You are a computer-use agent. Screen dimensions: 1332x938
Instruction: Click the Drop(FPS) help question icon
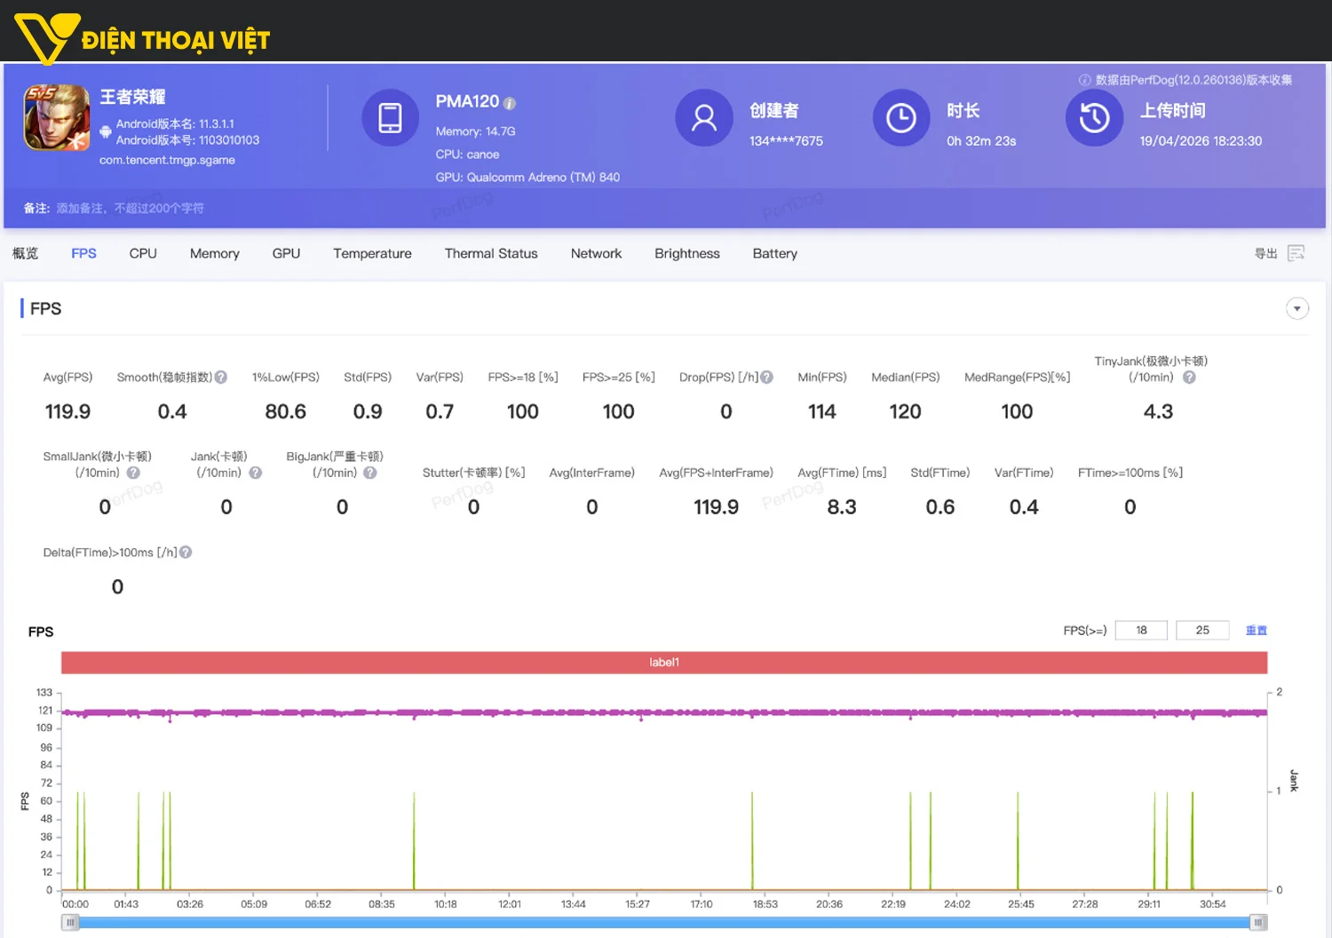767,378
